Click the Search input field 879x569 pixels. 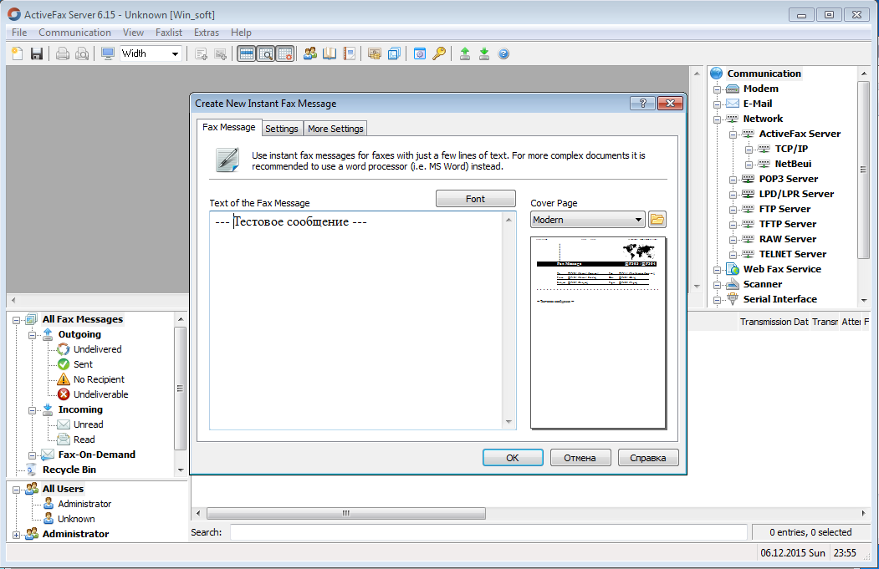[x=488, y=532]
